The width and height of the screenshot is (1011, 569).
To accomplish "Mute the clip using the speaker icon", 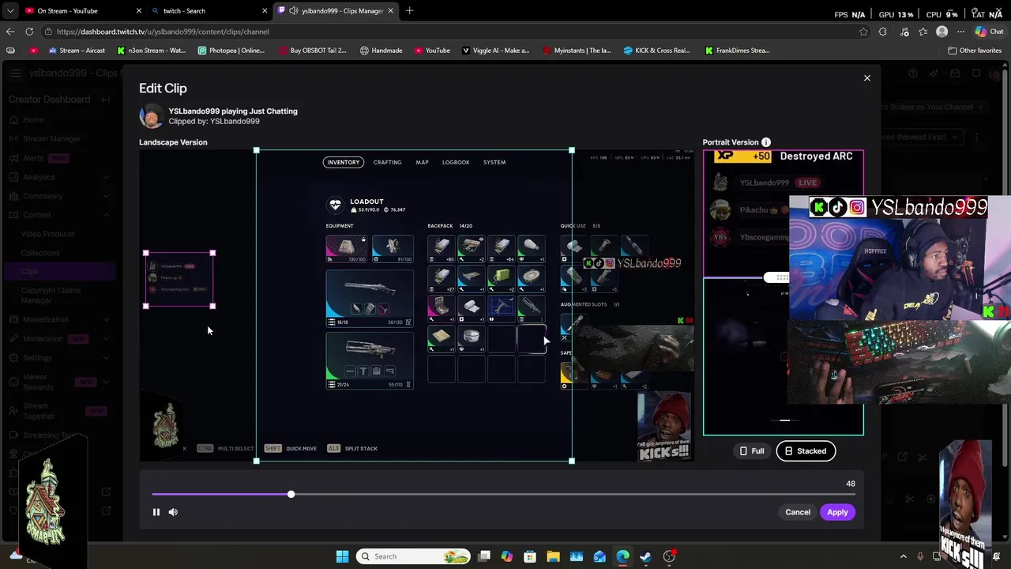I will pos(173,512).
